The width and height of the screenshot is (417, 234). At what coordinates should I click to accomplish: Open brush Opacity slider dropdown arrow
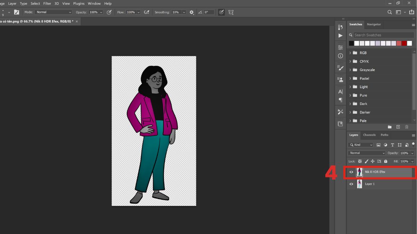tap(101, 12)
